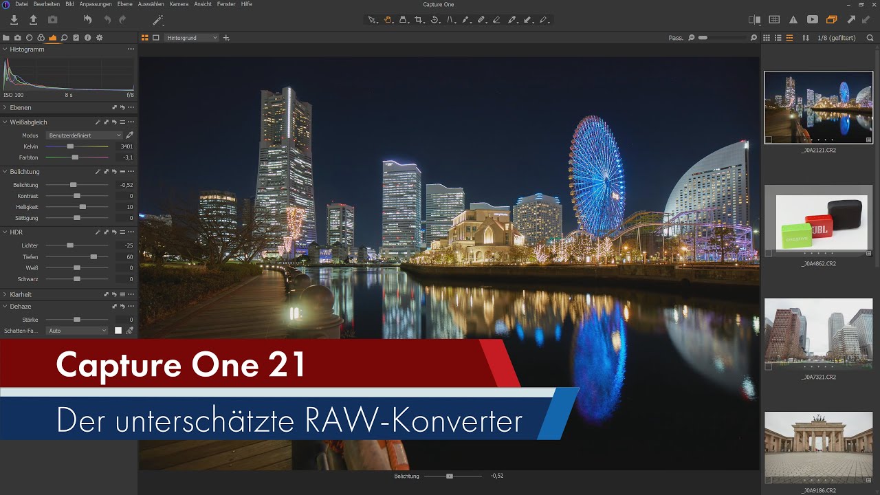Click the Copy adjustments up-arrow icon
880x495 pixels.
(x=851, y=20)
